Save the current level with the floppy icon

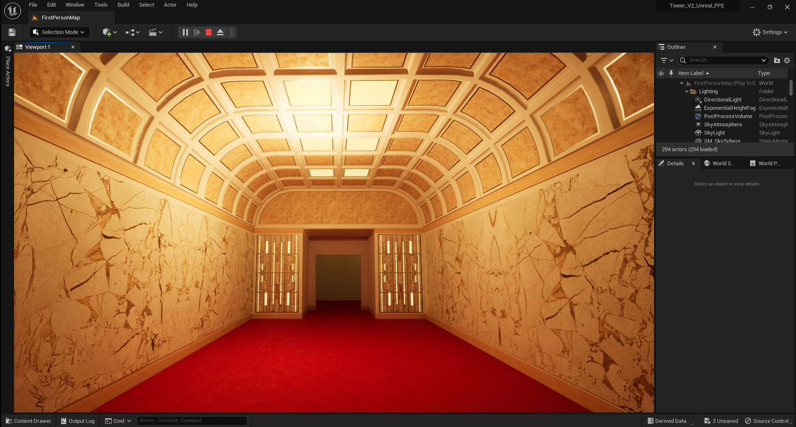tap(12, 32)
